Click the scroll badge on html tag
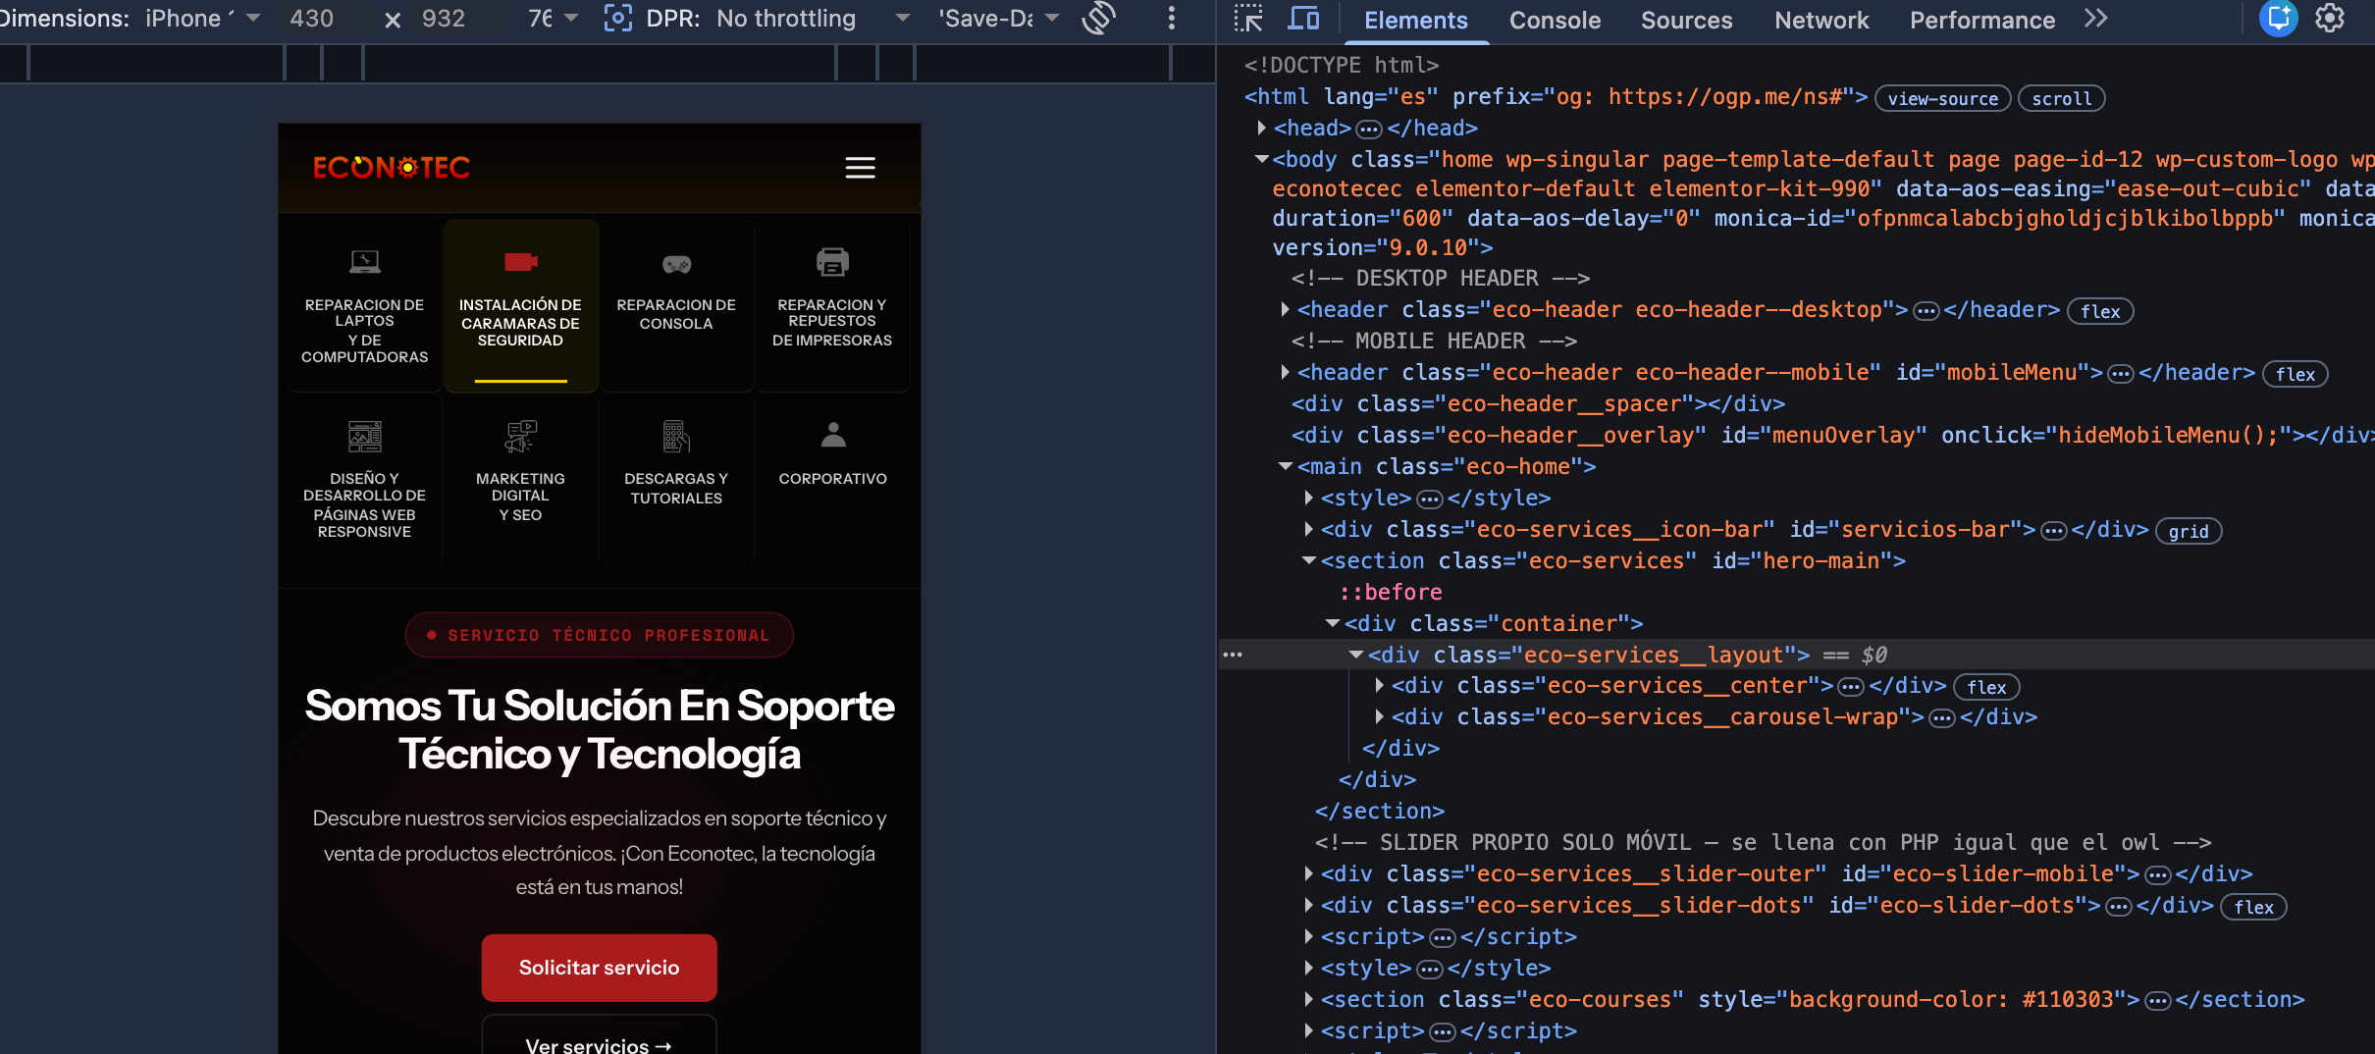The image size is (2375, 1054). click(x=2061, y=98)
